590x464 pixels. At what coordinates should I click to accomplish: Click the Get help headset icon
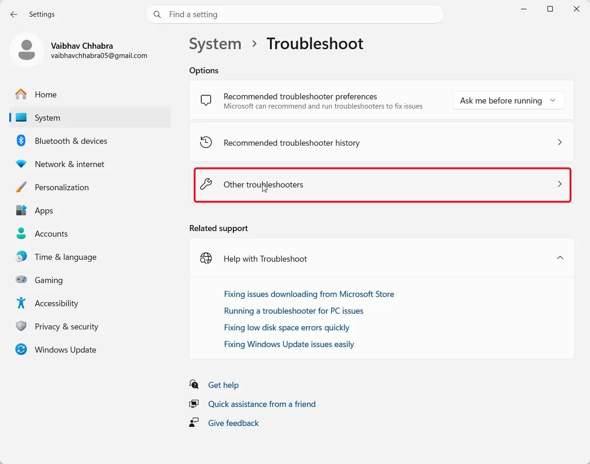(x=194, y=385)
